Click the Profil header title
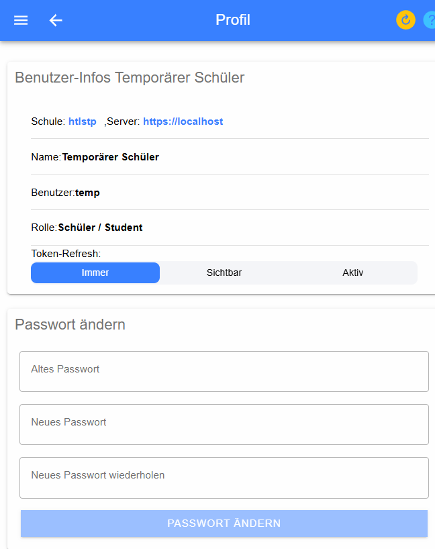This screenshot has height=549, width=435. tap(233, 20)
